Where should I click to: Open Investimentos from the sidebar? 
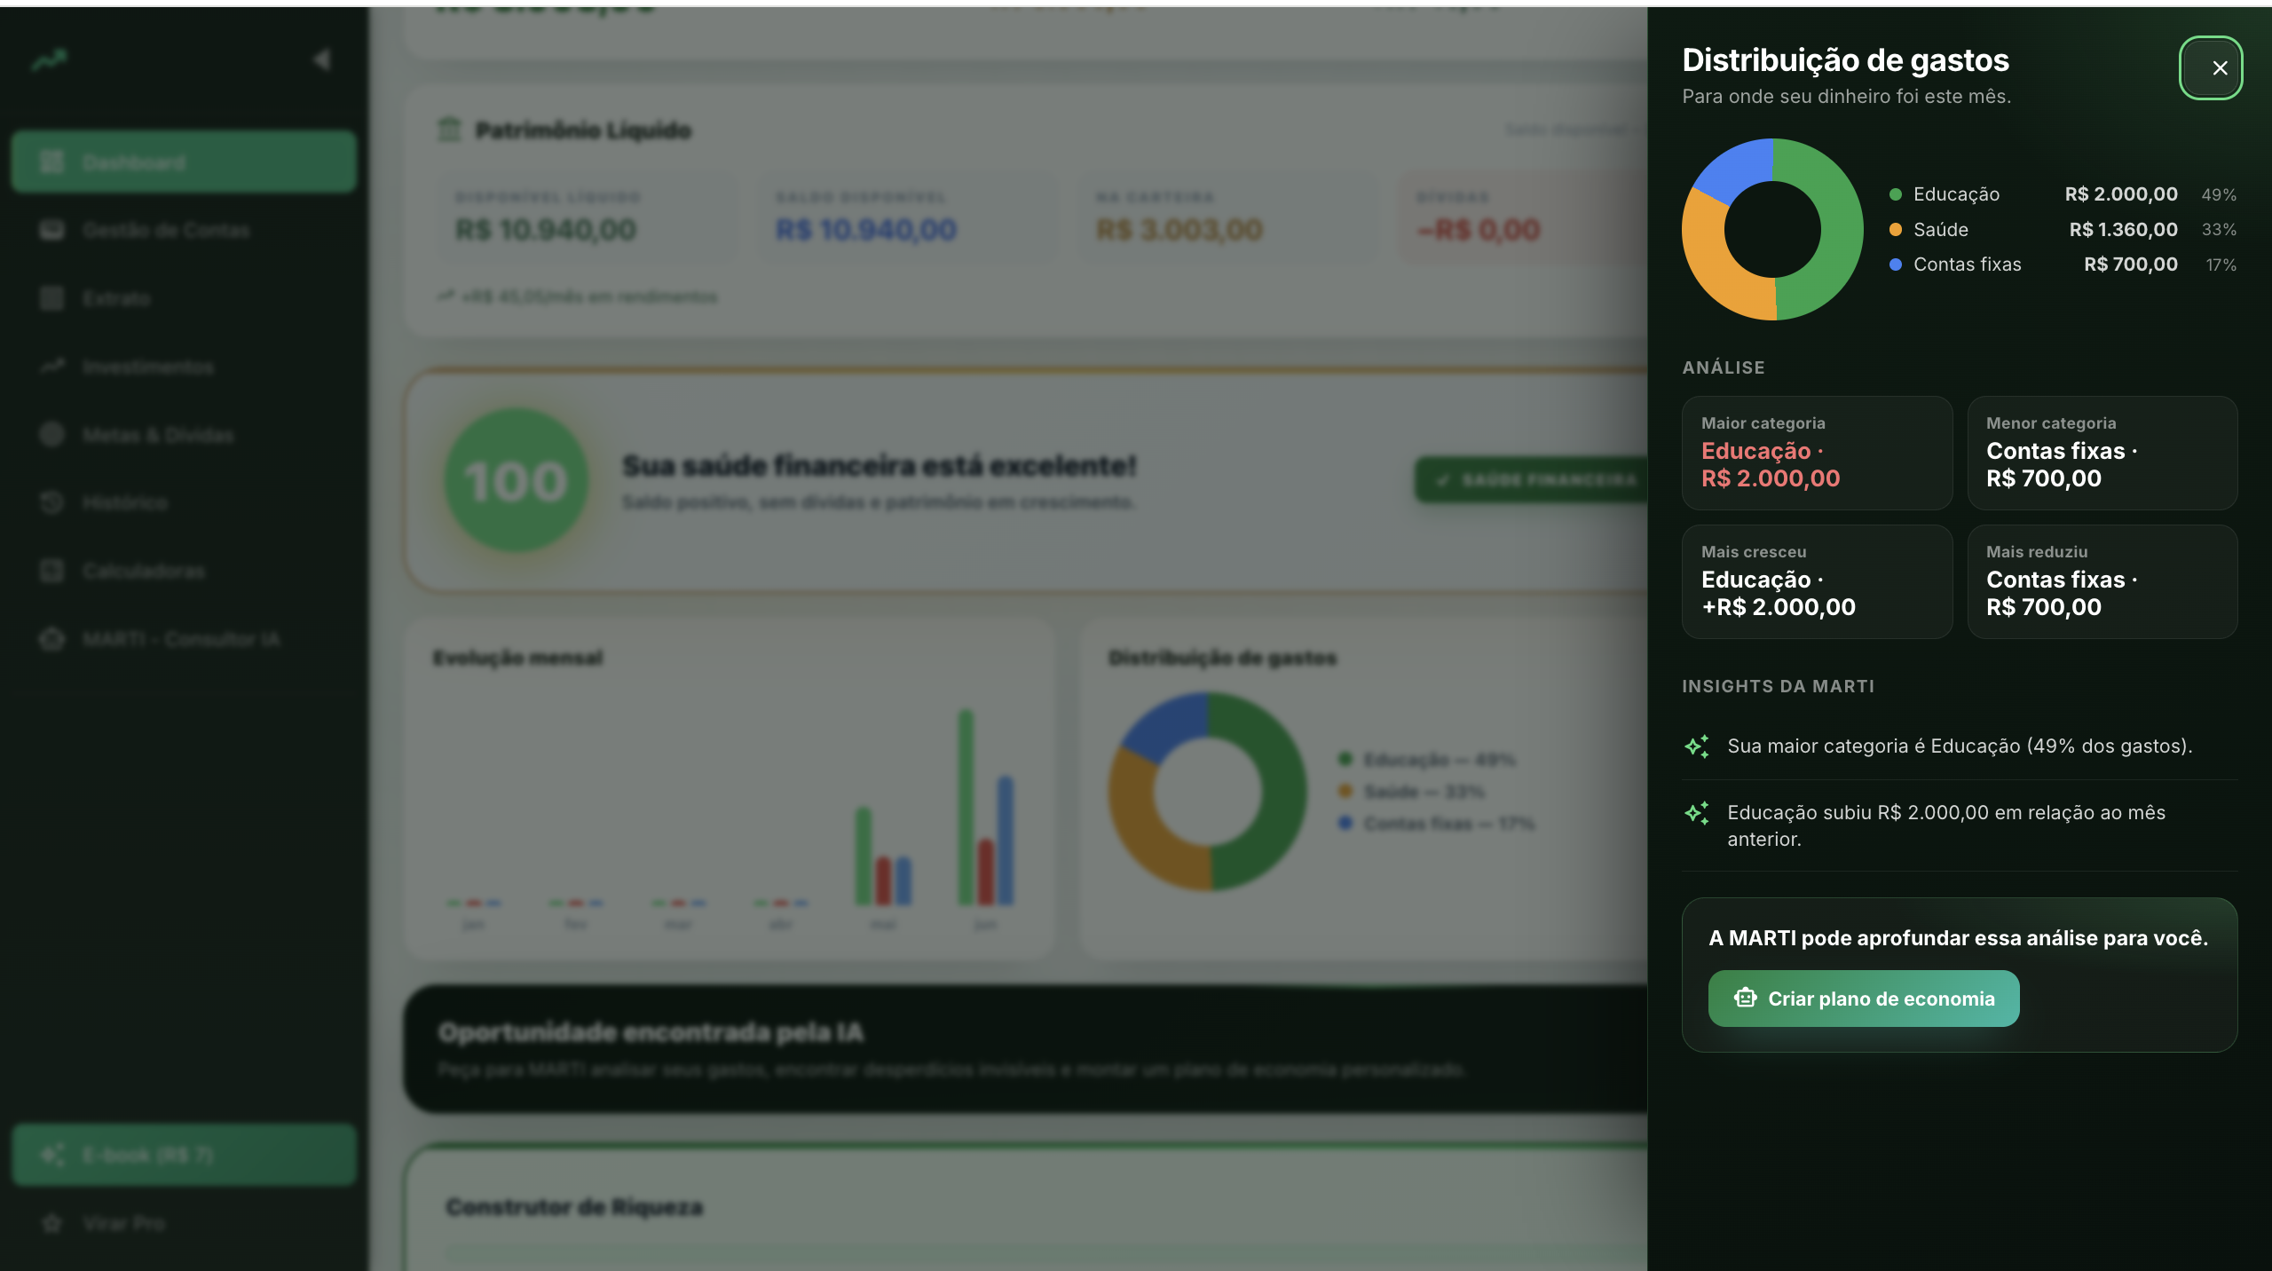[184, 367]
